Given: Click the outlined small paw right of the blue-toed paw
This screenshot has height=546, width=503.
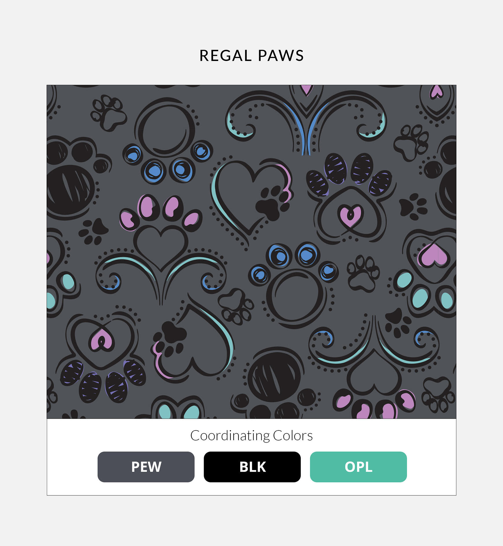Looking at the screenshot, I should [363, 273].
